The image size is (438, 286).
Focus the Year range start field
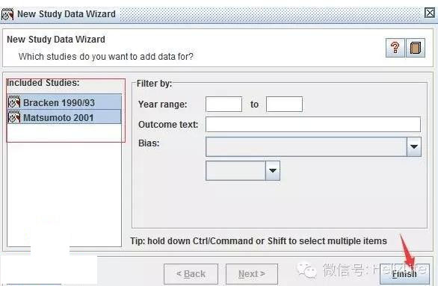tap(223, 105)
